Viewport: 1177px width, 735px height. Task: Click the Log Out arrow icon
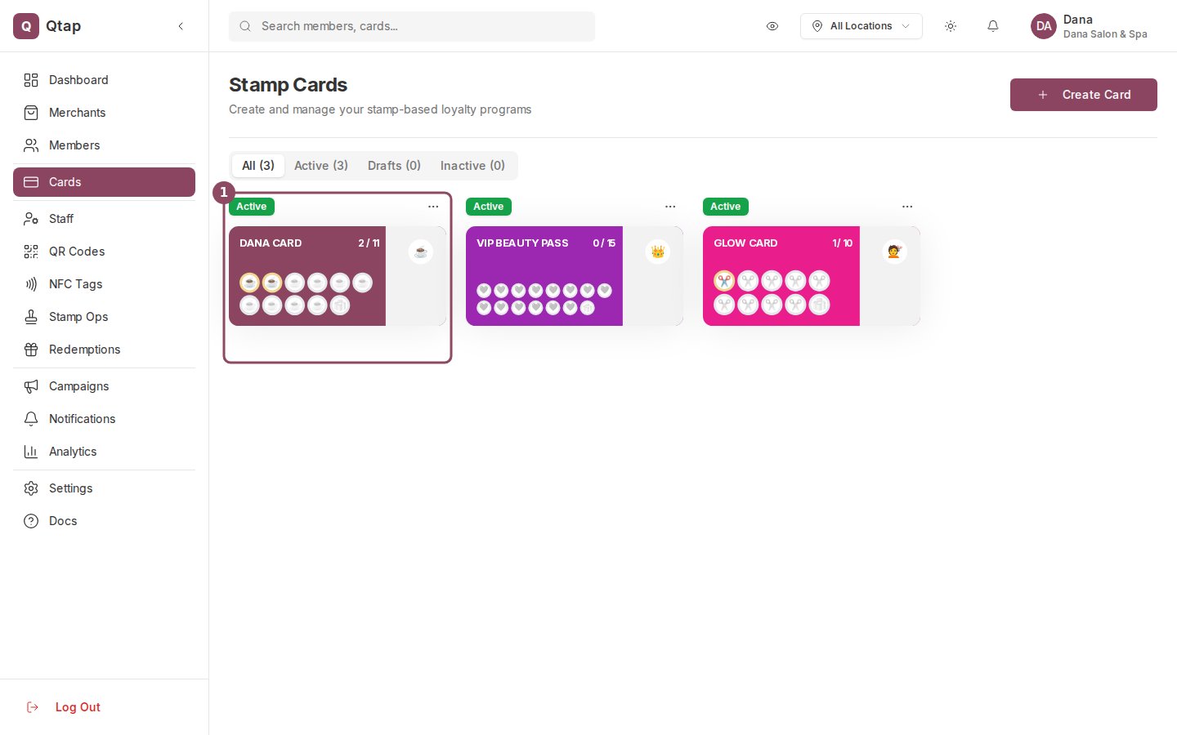(x=33, y=707)
